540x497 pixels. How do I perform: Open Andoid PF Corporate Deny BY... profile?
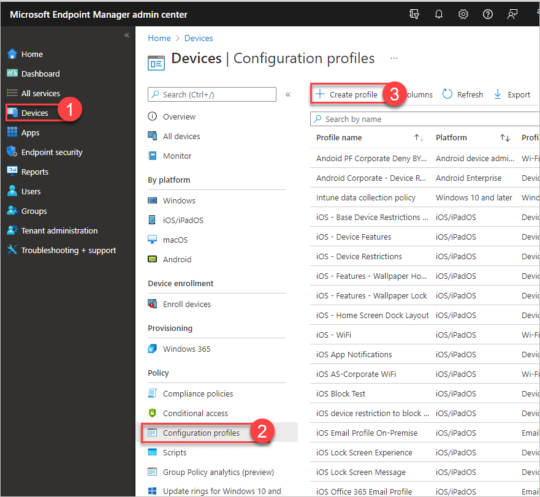(371, 159)
